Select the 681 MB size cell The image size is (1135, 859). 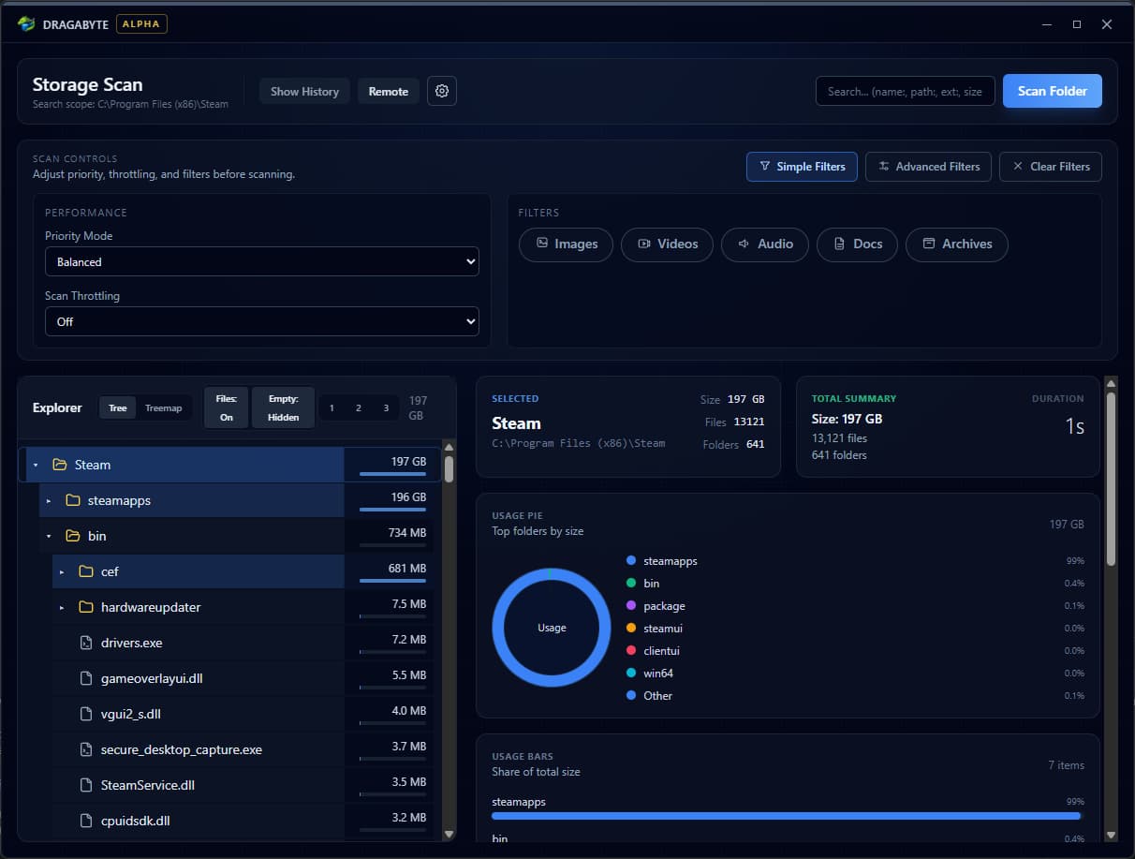click(393, 571)
